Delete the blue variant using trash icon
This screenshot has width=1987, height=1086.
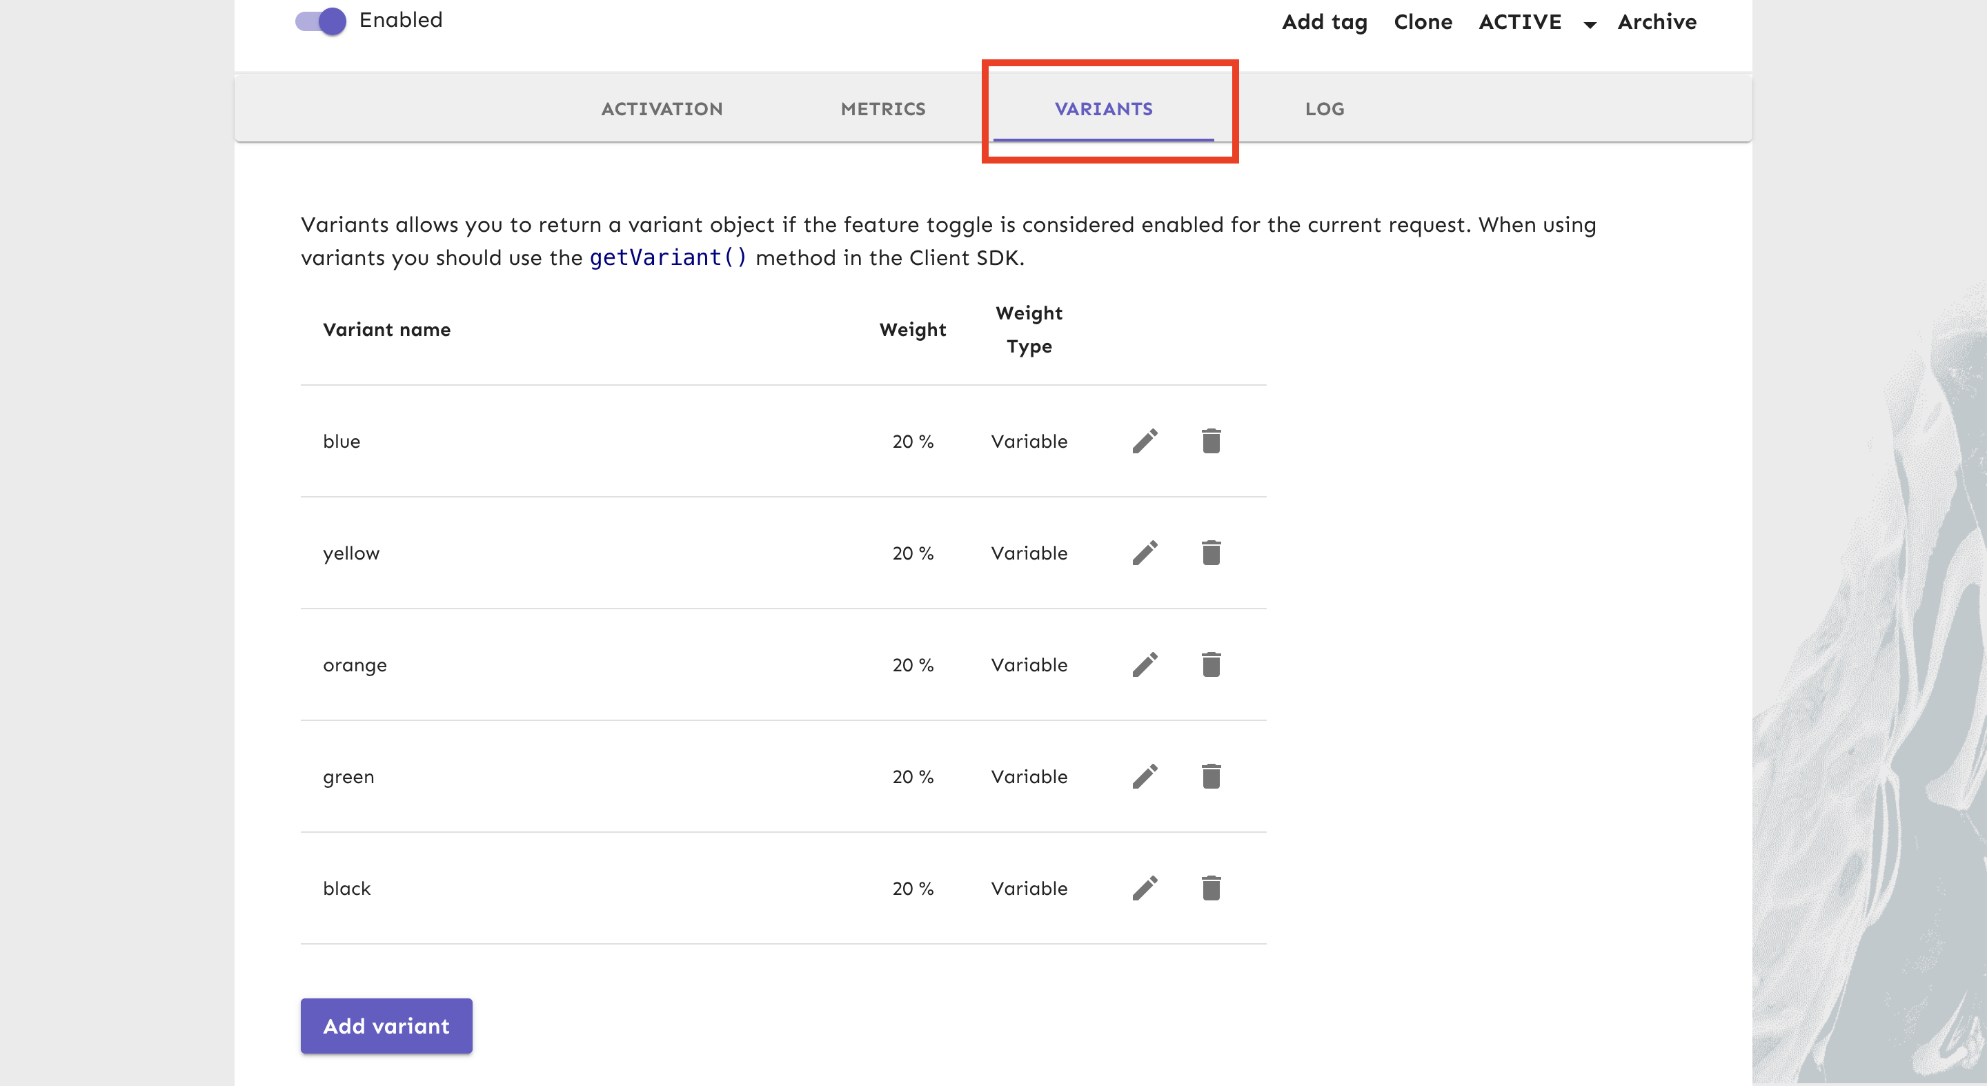1211,441
